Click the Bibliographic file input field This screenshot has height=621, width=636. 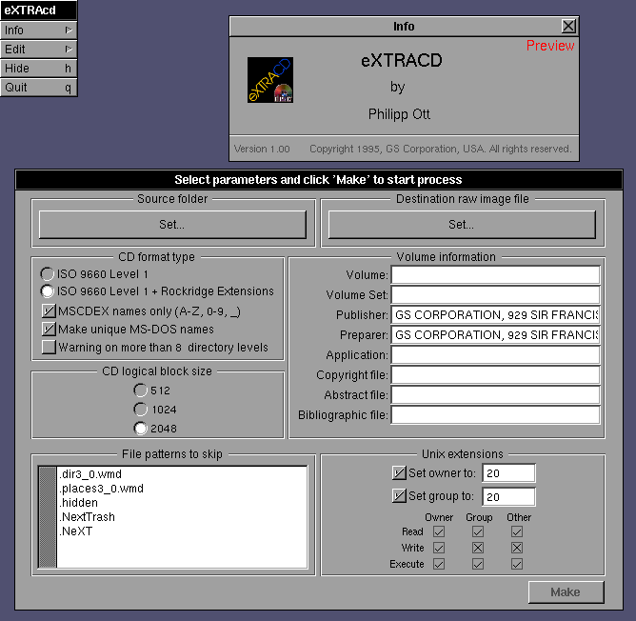pos(495,415)
